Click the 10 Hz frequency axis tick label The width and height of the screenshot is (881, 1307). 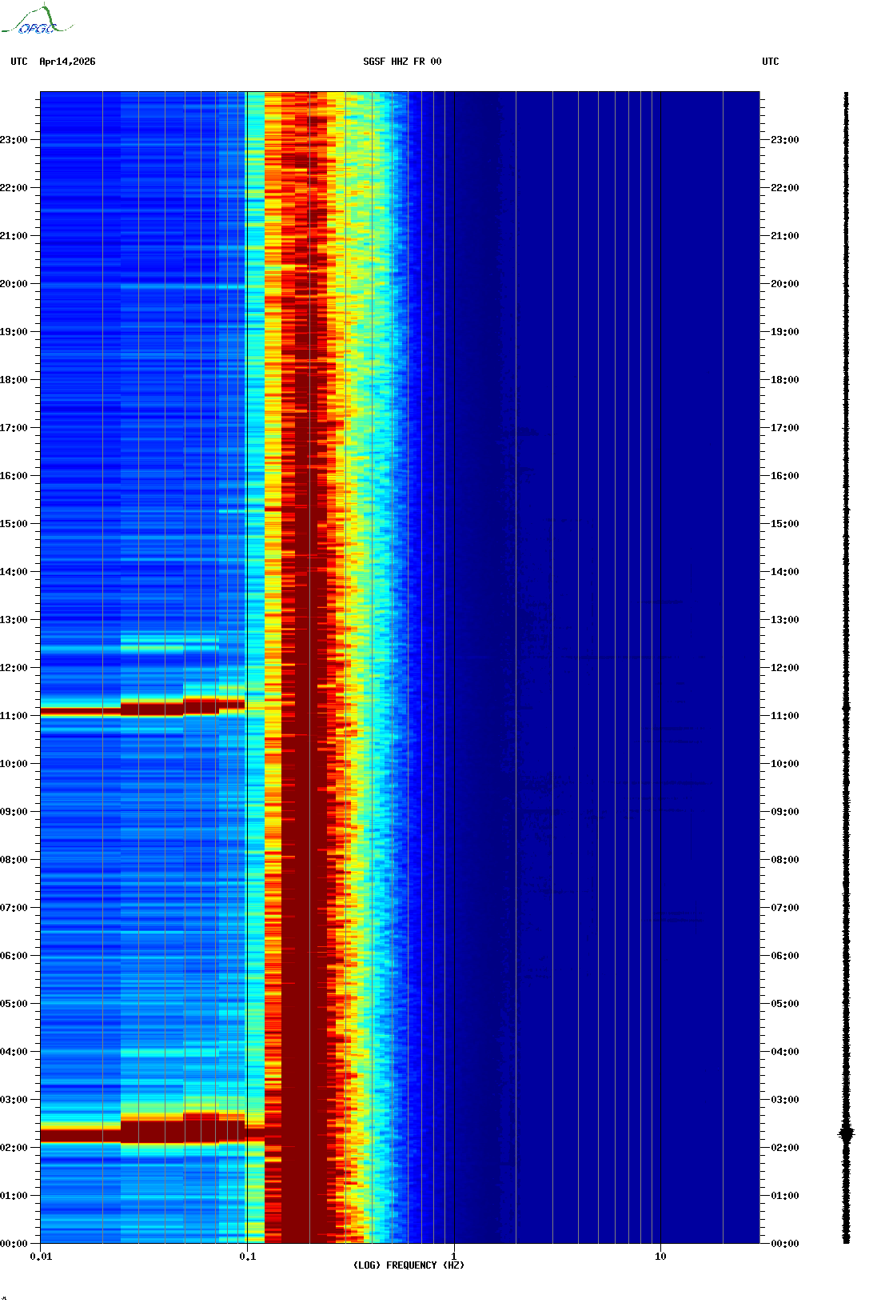660,1257
